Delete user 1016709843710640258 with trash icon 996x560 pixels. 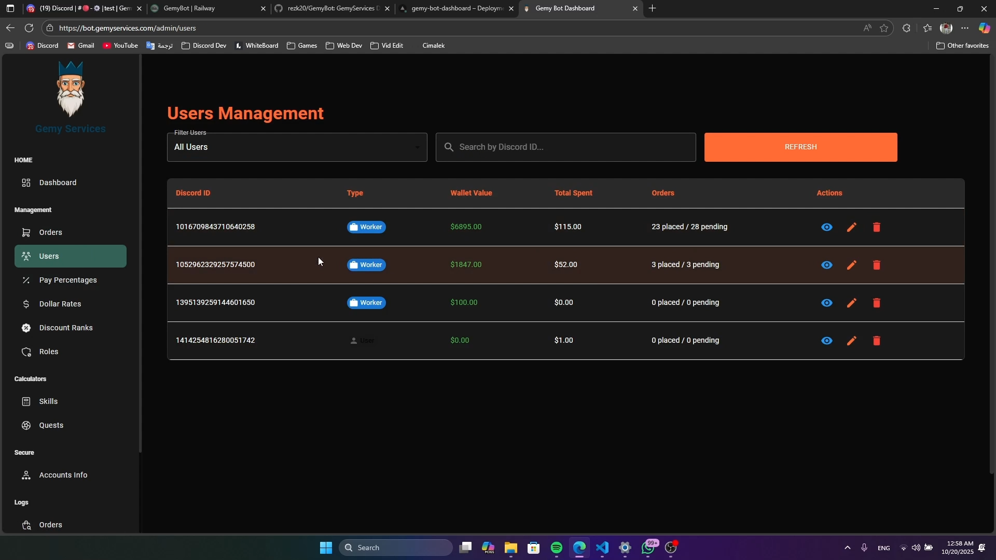click(876, 227)
